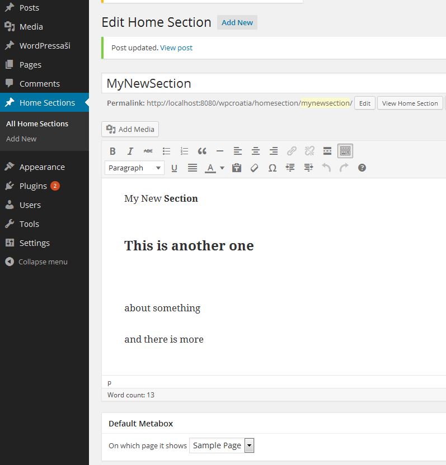Open the Sample Page selection dropdown
This screenshot has width=446, height=465.
click(222, 445)
